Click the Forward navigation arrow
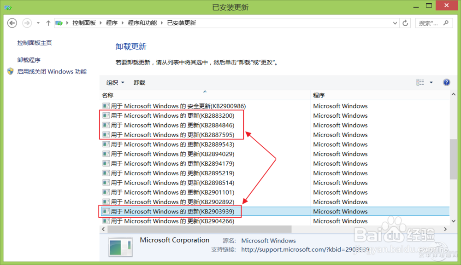The image size is (461, 265). point(27,23)
